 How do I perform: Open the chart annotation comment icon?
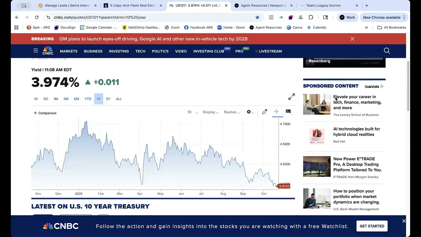coord(288,112)
